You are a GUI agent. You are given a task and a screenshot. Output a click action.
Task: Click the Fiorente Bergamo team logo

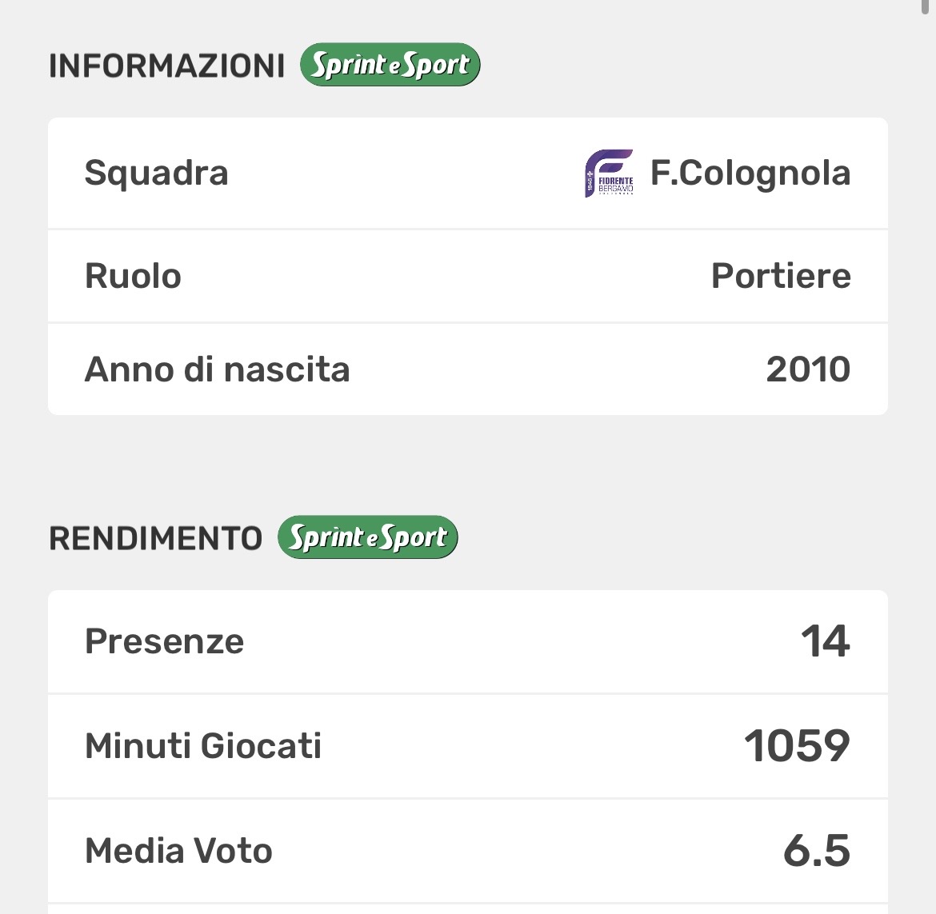[609, 173]
